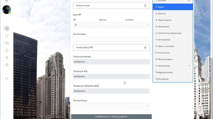Click the Остановка input field

coord(111,39)
